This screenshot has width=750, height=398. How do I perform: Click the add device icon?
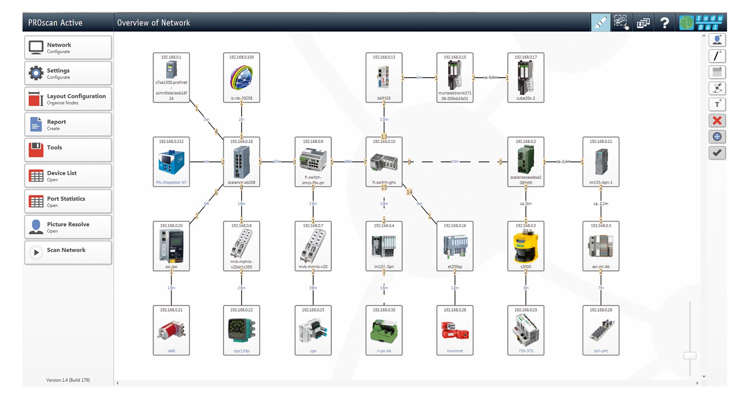pos(717,40)
